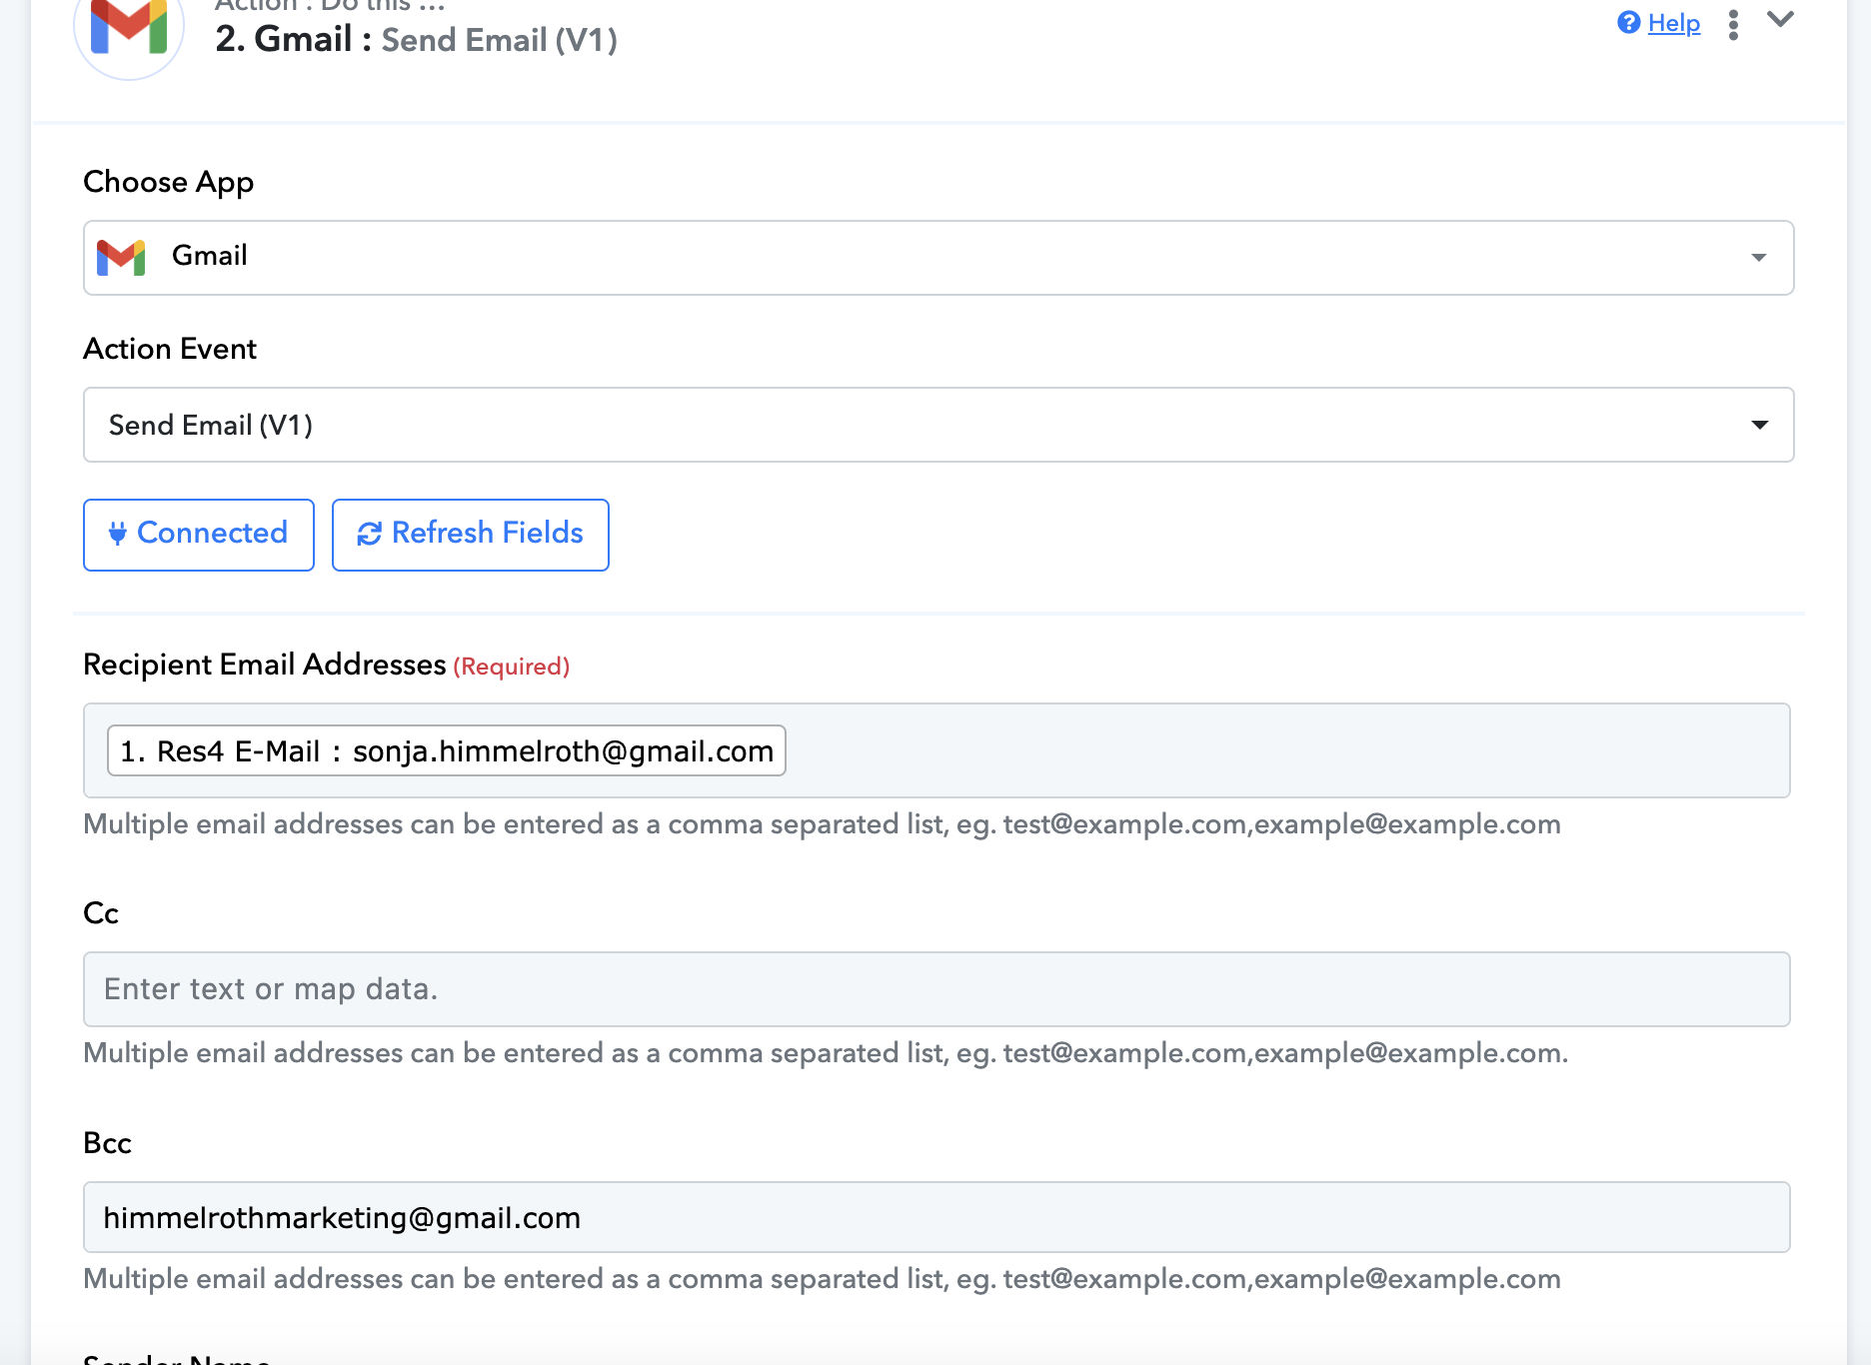Click the Recipient Email Addresses field
This screenshot has width=1871, height=1365.
point(936,750)
